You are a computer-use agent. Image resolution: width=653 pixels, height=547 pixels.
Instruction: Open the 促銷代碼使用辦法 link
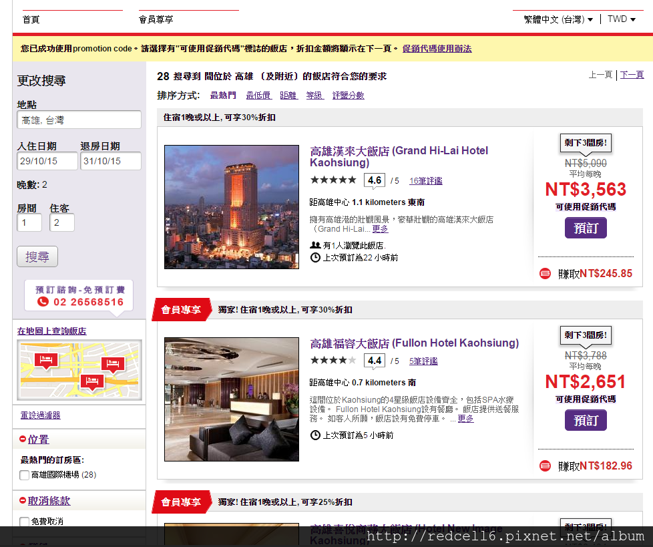pos(437,49)
